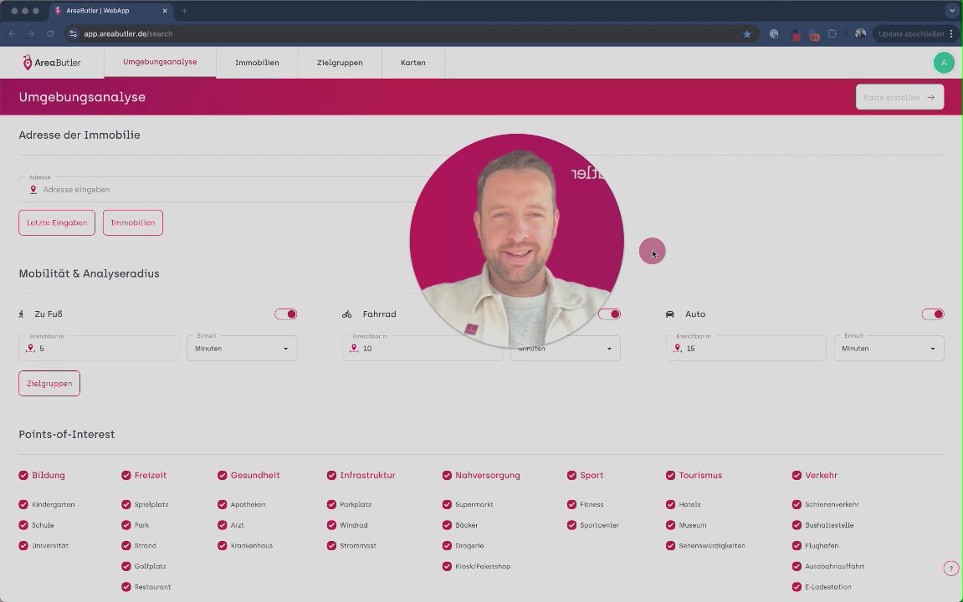The height and width of the screenshot is (602, 963).
Task: Click the pin icon in the Zu Fuß value field
Action: click(x=31, y=349)
